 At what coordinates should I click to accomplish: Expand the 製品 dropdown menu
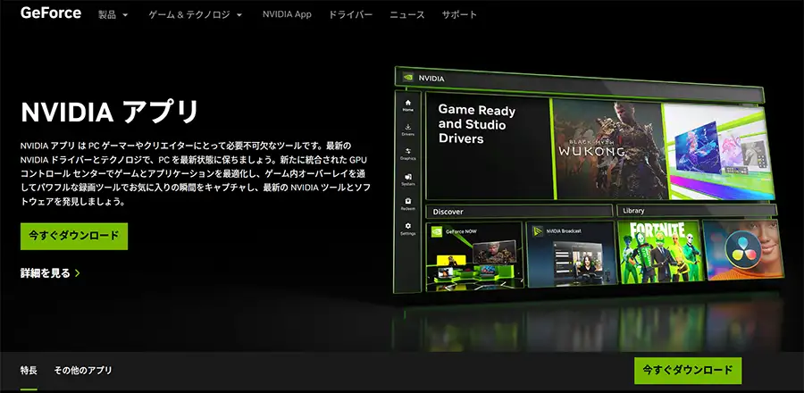pyautogui.click(x=113, y=15)
